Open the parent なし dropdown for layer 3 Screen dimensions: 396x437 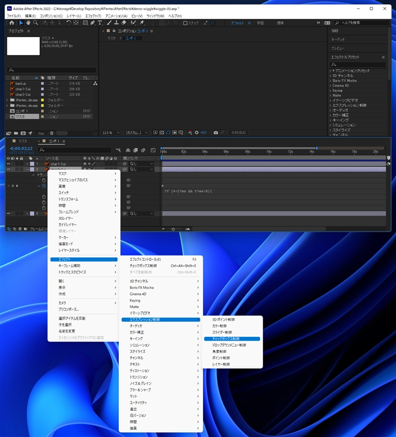tap(142, 213)
